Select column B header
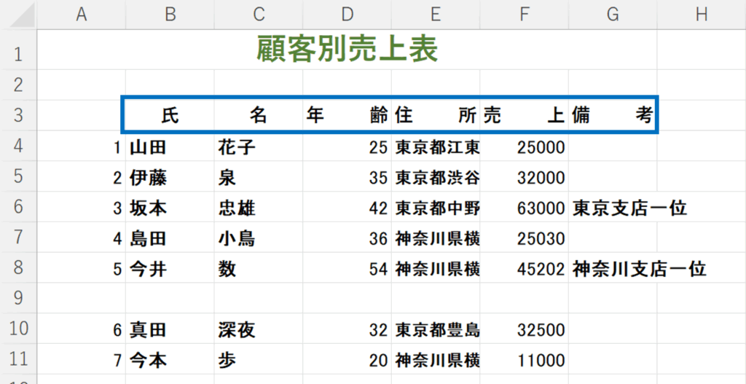The height and width of the screenshot is (384, 746). click(170, 15)
